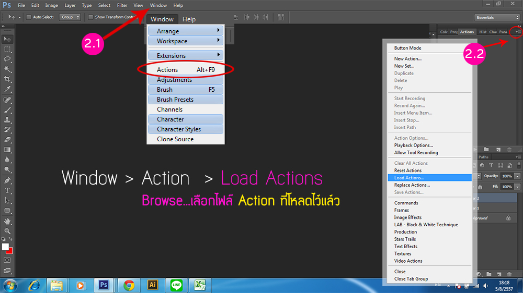Create new action icon in Actions panel
This screenshot has height=293, width=523.
click(498, 149)
